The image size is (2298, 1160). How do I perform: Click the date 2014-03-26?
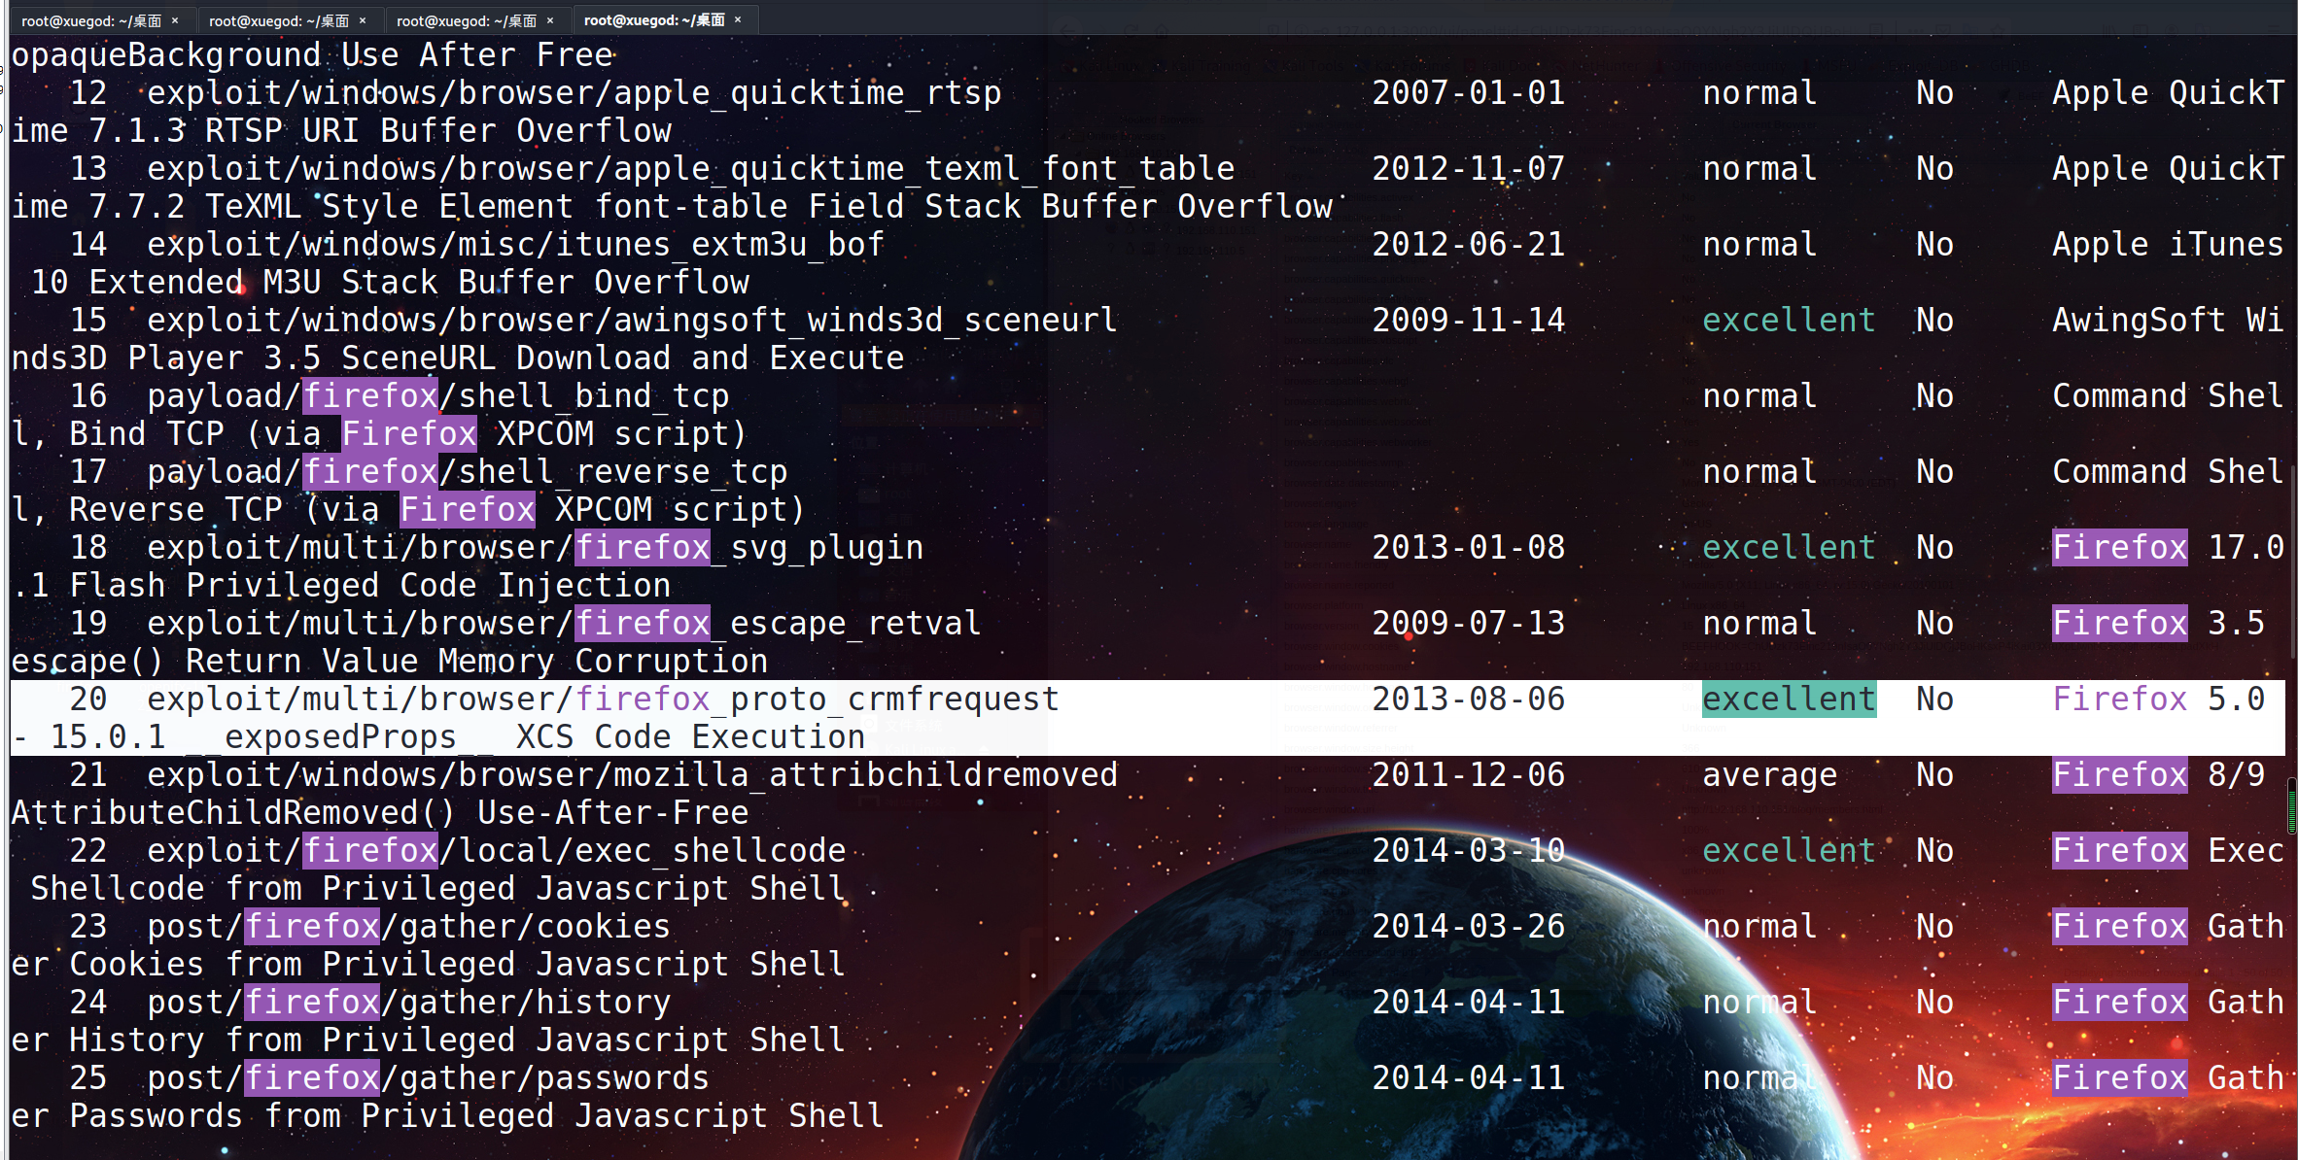pos(1468,927)
